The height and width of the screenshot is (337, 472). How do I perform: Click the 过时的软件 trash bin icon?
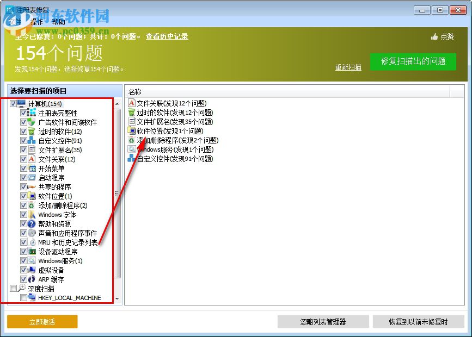point(132,113)
